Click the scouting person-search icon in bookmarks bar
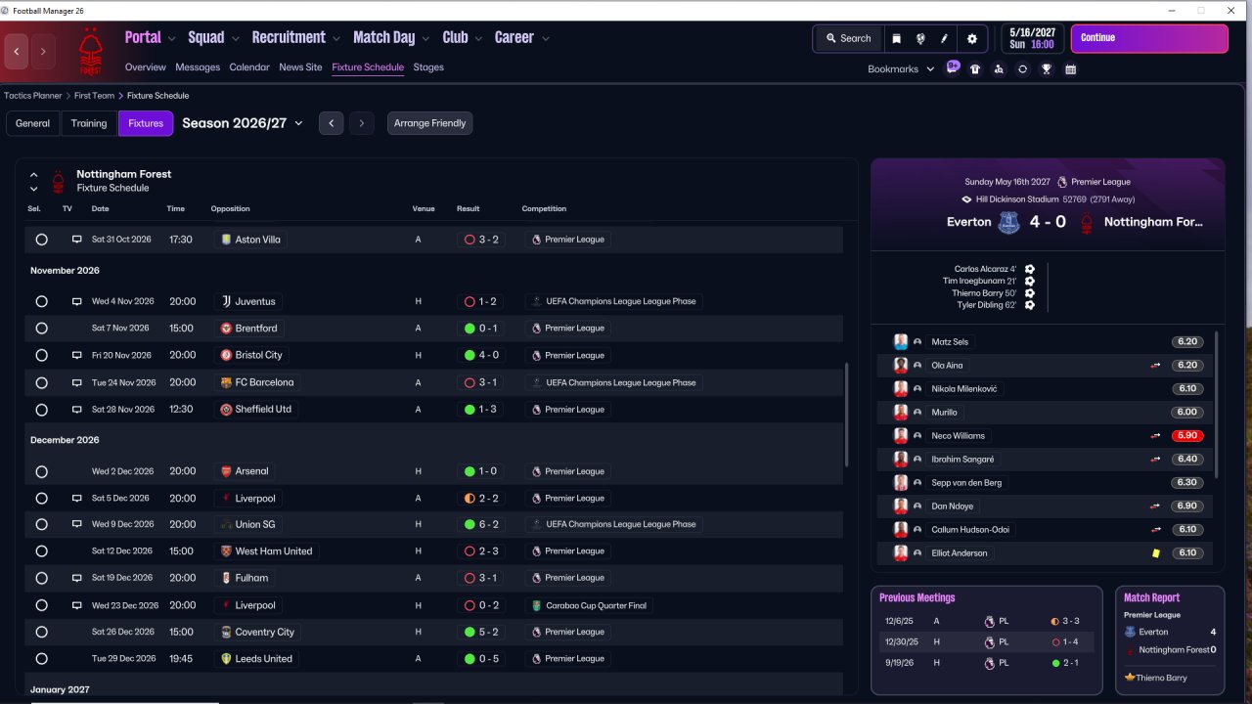This screenshot has width=1252, height=704. pyautogui.click(x=999, y=69)
